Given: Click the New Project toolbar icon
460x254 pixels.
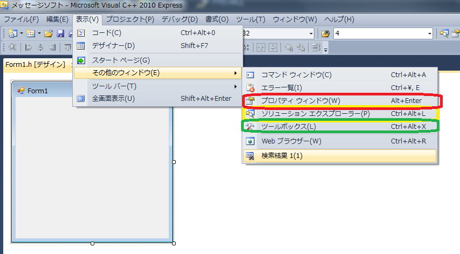Looking at the screenshot, I should tap(12, 33).
